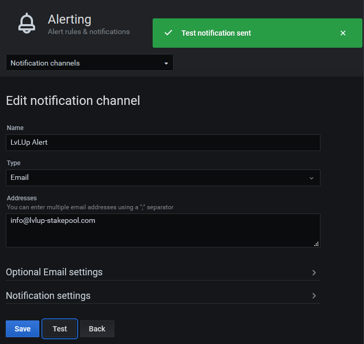The width and height of the screenshot is (364, 344).
Task: Send a test notification with Test
Action: (60, 329)
